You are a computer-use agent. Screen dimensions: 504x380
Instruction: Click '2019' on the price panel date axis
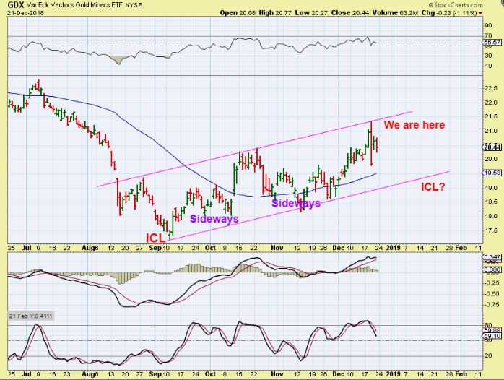pos(393,248)
